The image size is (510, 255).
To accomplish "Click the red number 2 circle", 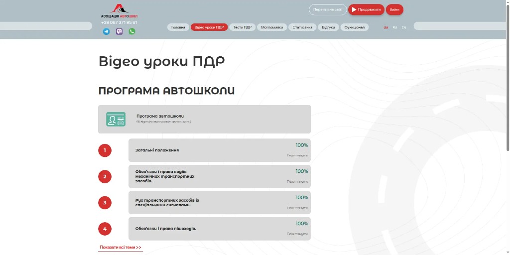I will pos(105,177).
